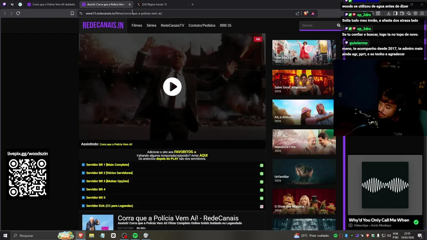This screenshot has width=427, height=240.
Task: Click the 'Corra que a Polícia Vem Aí! - RedeCanais' title
Action: click(178, 218)
